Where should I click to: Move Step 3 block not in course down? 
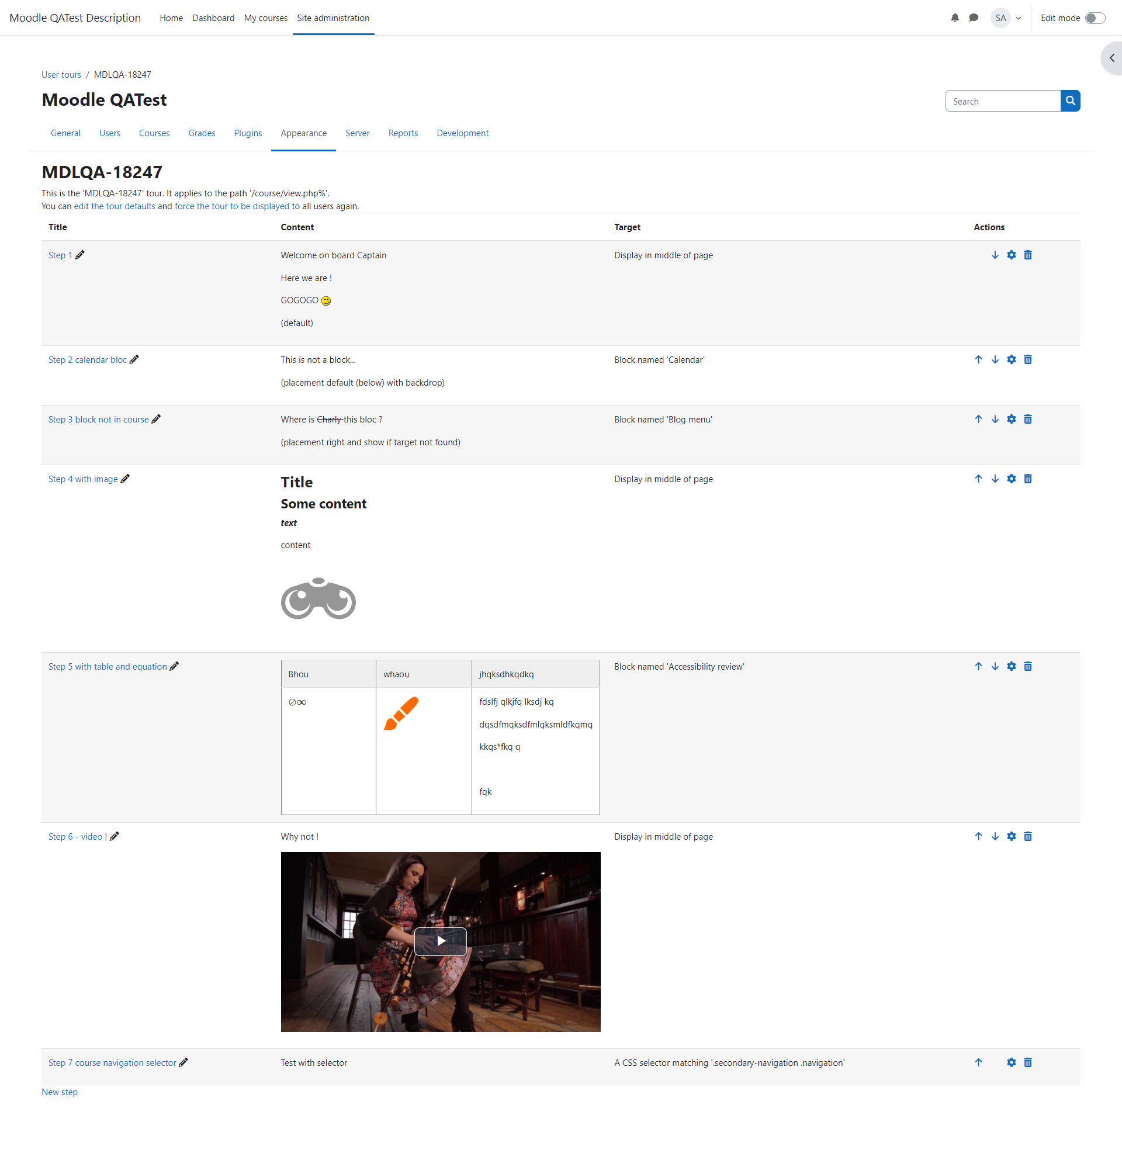(995, 419)
